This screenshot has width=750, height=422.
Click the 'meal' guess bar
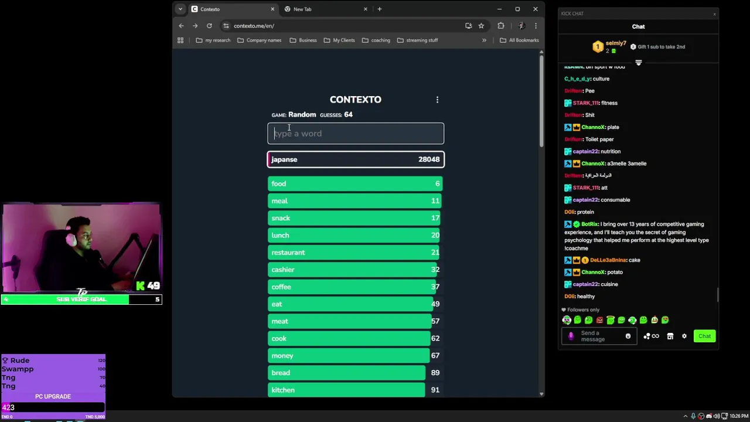click(x=355, y=200)
